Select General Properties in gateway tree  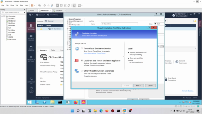tap(74, 19)
